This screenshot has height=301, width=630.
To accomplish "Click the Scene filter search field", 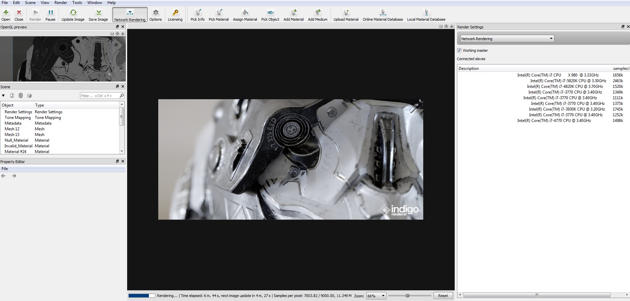I will click(x=99, y=96).
